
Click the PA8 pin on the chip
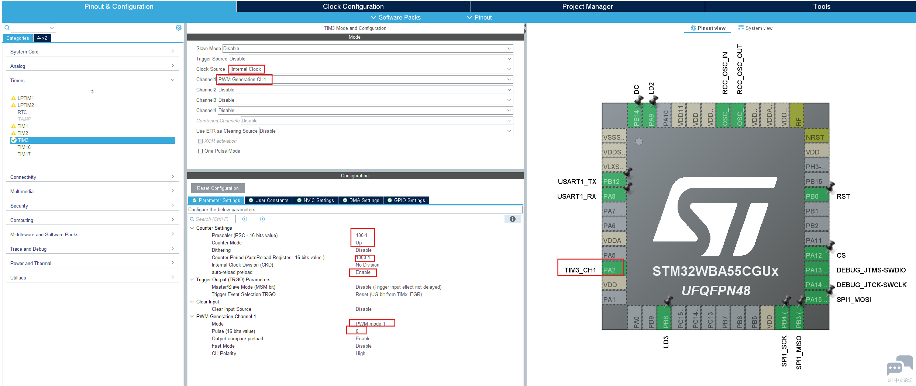(614, 196)
